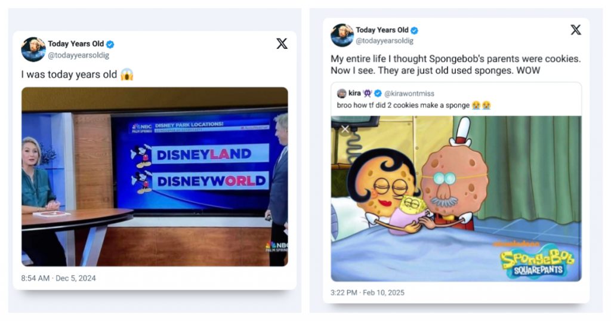The height and width of the screenshot is (321, 611).
Task: Click the verified badge beside kira's name
Action: 378,93
